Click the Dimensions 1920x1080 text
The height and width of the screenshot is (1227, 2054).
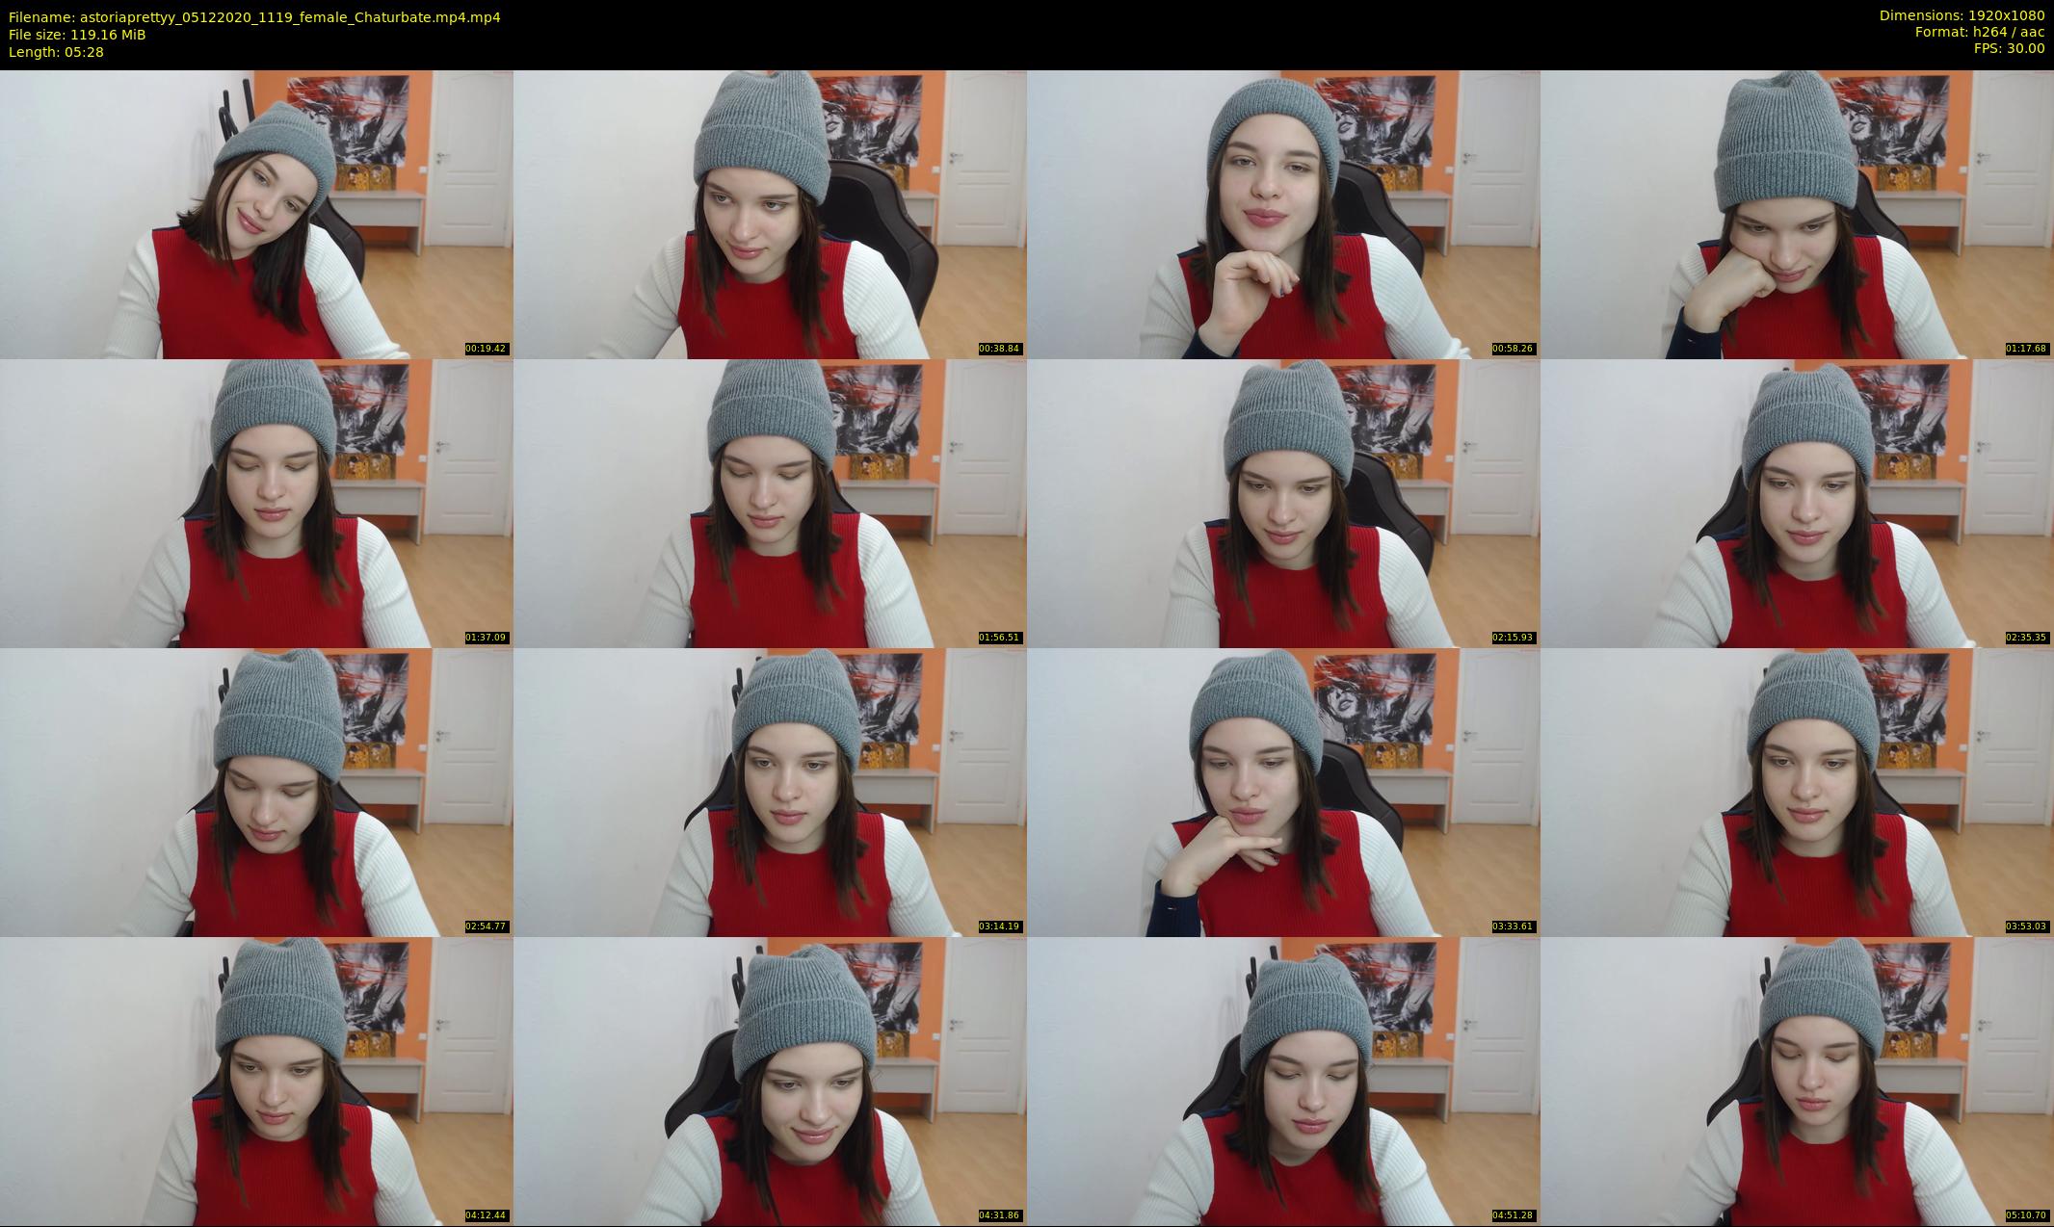click(1962, 15)
